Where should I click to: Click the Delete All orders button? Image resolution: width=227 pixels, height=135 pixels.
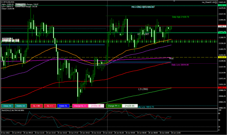[x=21, y=106]
